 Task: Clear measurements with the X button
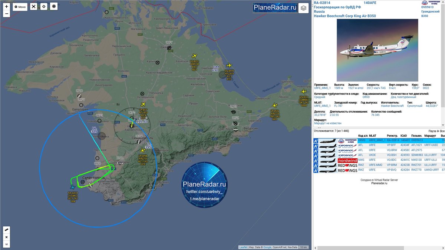coord(6,237)
